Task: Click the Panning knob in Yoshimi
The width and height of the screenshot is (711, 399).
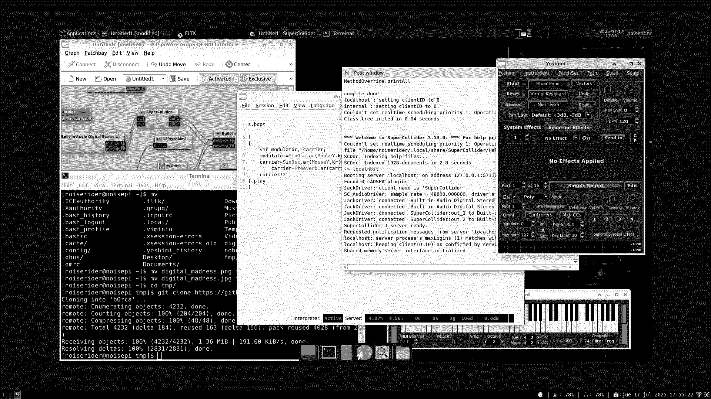Action: coord(614,200)
